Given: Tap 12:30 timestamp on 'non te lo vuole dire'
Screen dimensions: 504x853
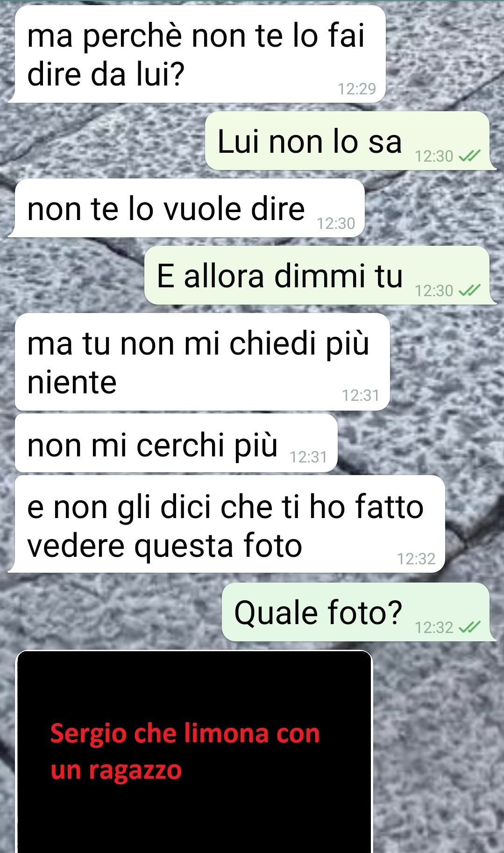Looking at the screenshot, I should (x=336, y=223).
